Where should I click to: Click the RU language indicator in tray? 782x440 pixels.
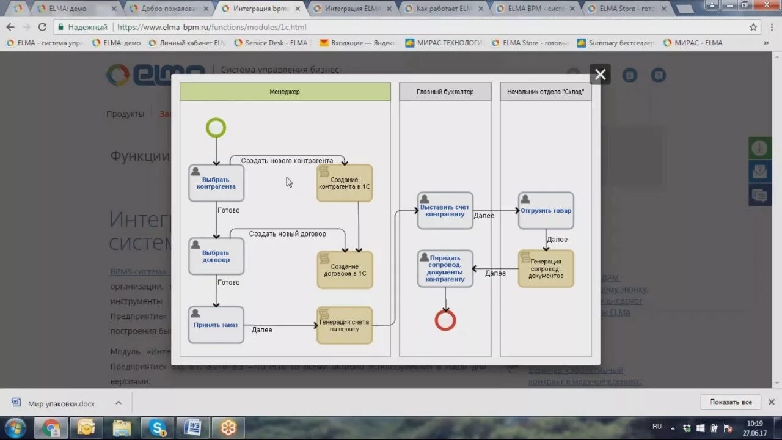point(657,426)
